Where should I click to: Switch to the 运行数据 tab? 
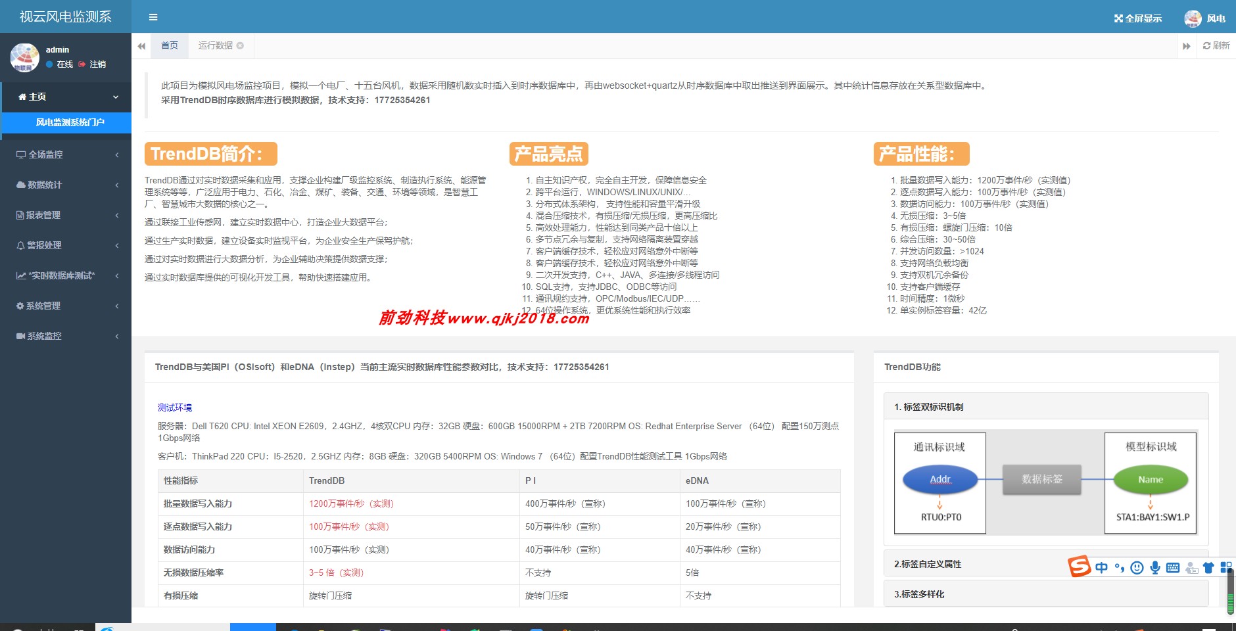point(214,45)
